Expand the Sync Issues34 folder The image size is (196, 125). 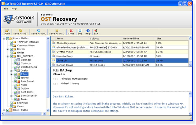point(11,96)
